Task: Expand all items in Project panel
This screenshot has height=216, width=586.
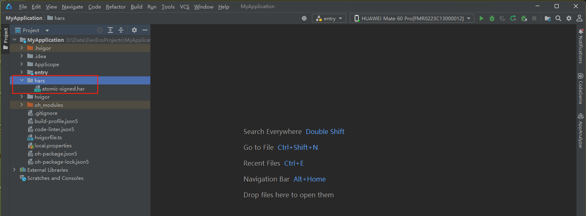Action: tap(110, 30)
